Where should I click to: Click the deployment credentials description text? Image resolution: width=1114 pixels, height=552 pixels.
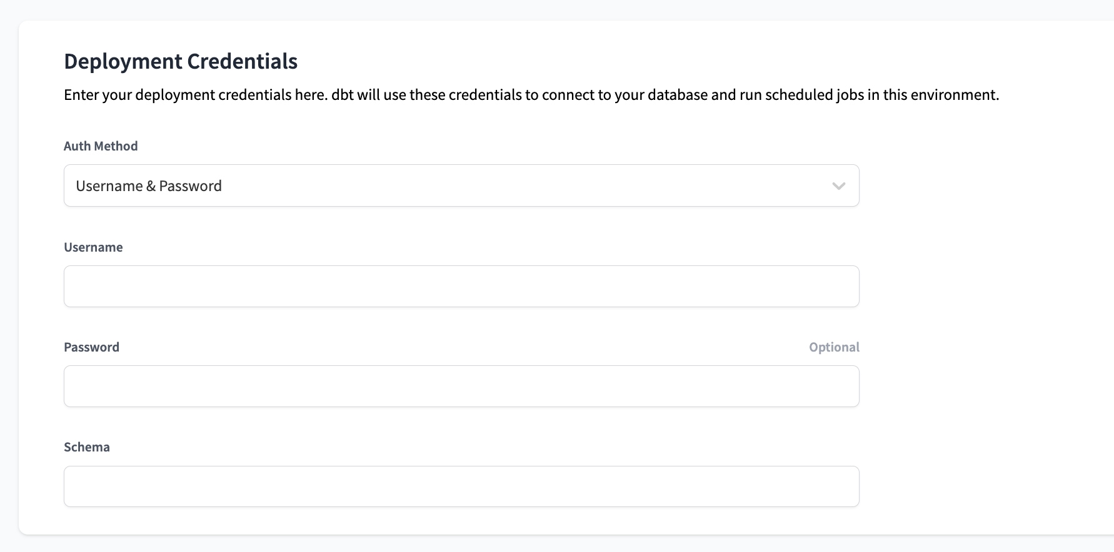531,95
